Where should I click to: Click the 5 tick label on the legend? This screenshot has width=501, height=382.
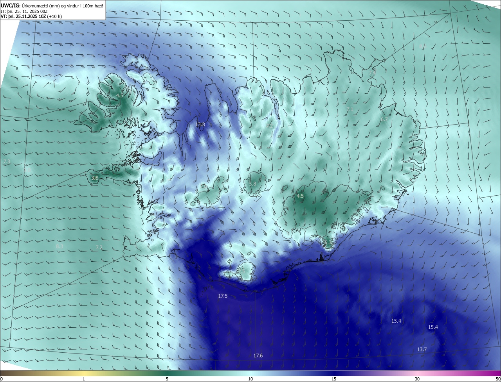point(167,379)
